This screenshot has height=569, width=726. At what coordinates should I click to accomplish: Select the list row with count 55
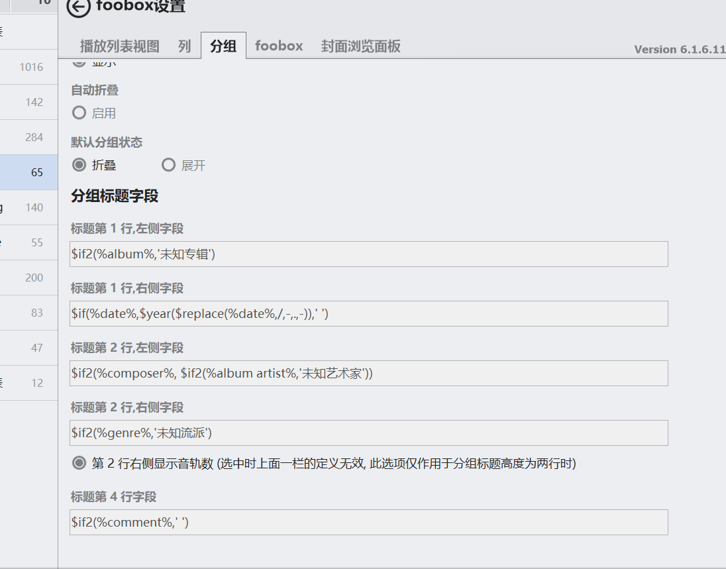28,242
